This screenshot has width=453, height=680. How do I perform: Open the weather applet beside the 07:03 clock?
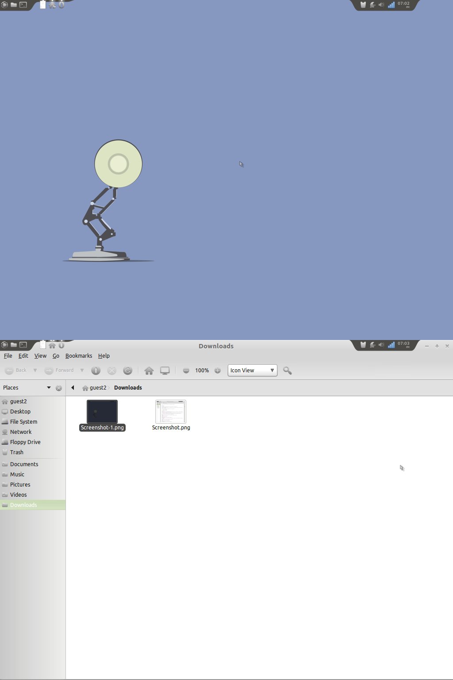(372, 345)
